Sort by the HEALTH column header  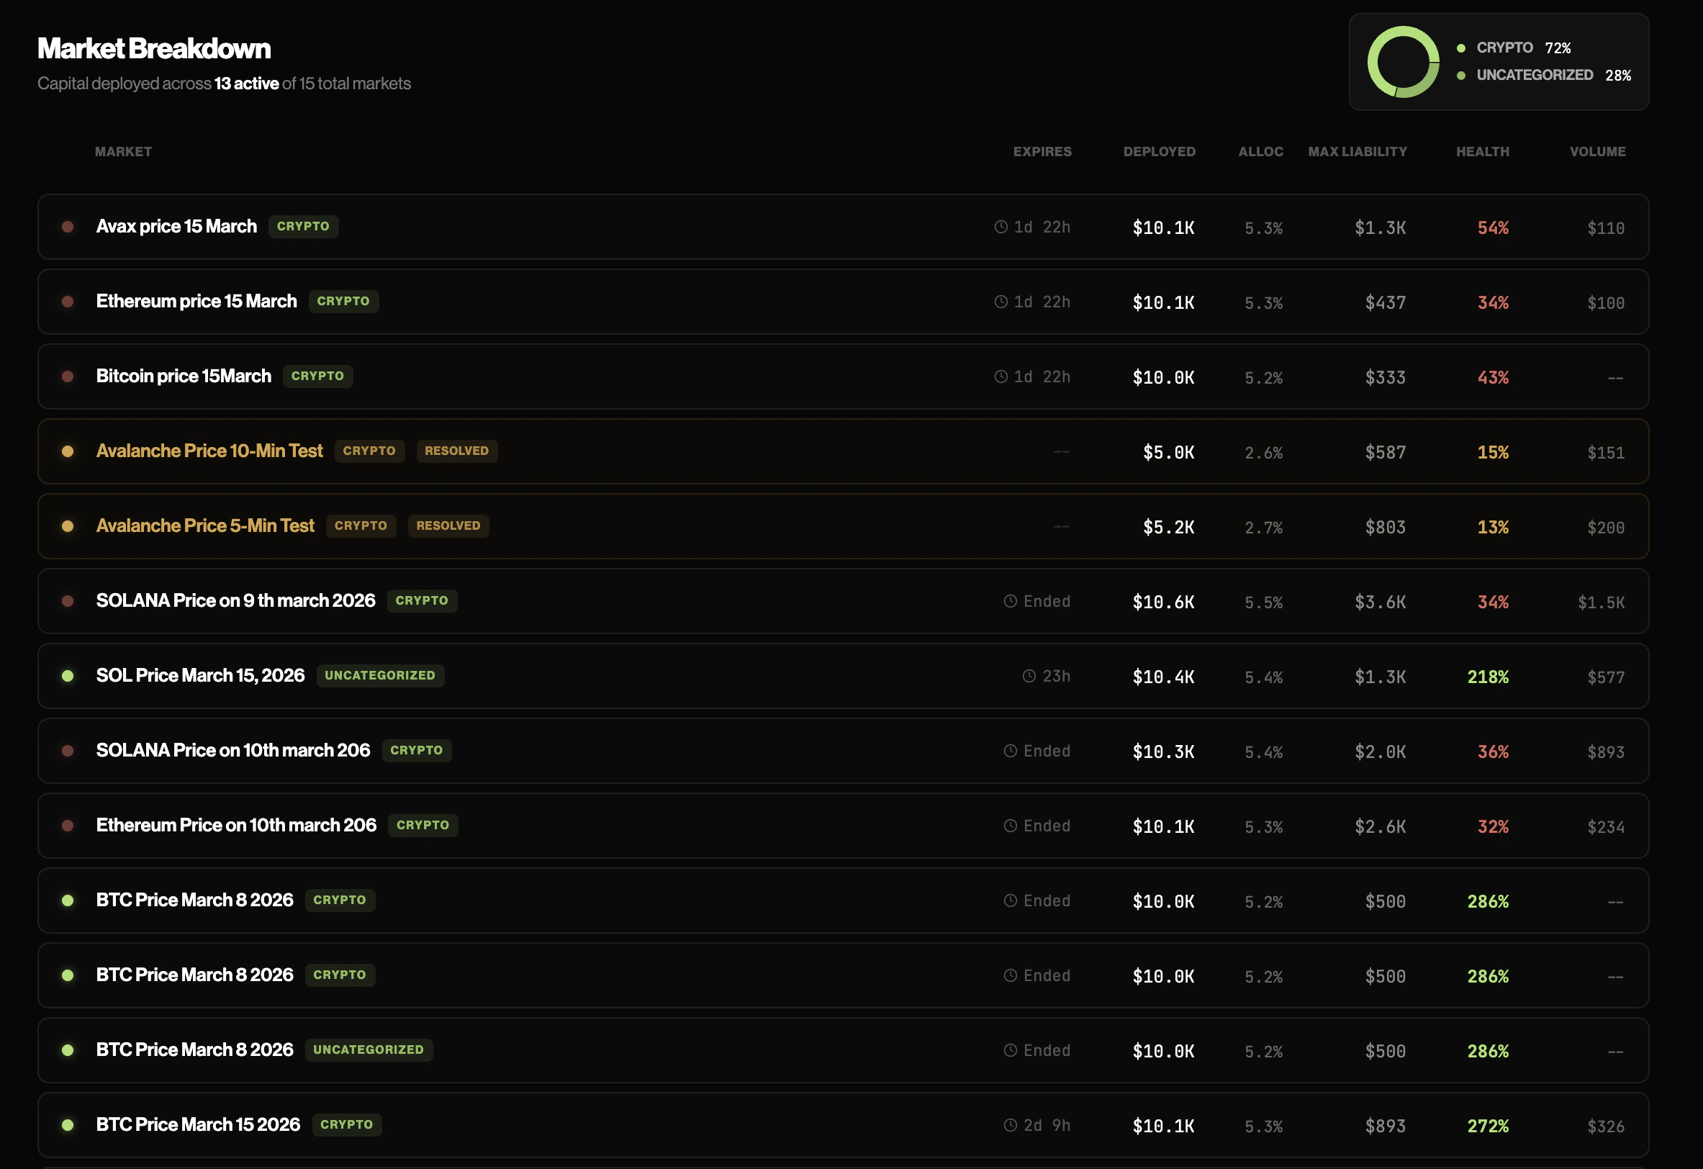point(1482,152)
